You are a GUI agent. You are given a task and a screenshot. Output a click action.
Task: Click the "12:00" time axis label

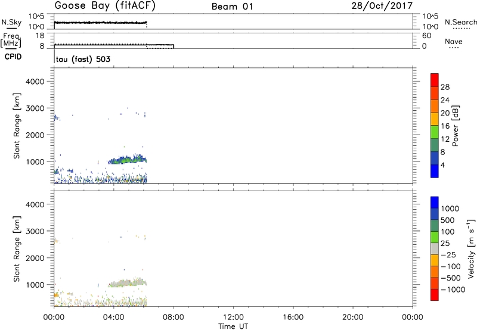click(x=233, y=317)
